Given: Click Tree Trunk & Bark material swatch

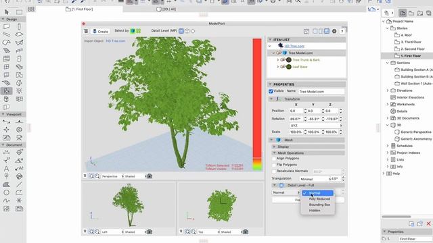Looking at the screenshot, I should pos(289,60).
